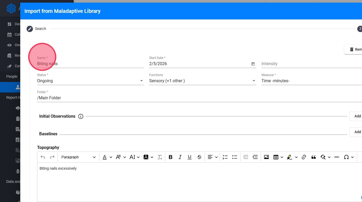Screen dimensions: 362x202
Task: Open the Paragraph heading style dropdown
Action: click(x=78, y=157)
